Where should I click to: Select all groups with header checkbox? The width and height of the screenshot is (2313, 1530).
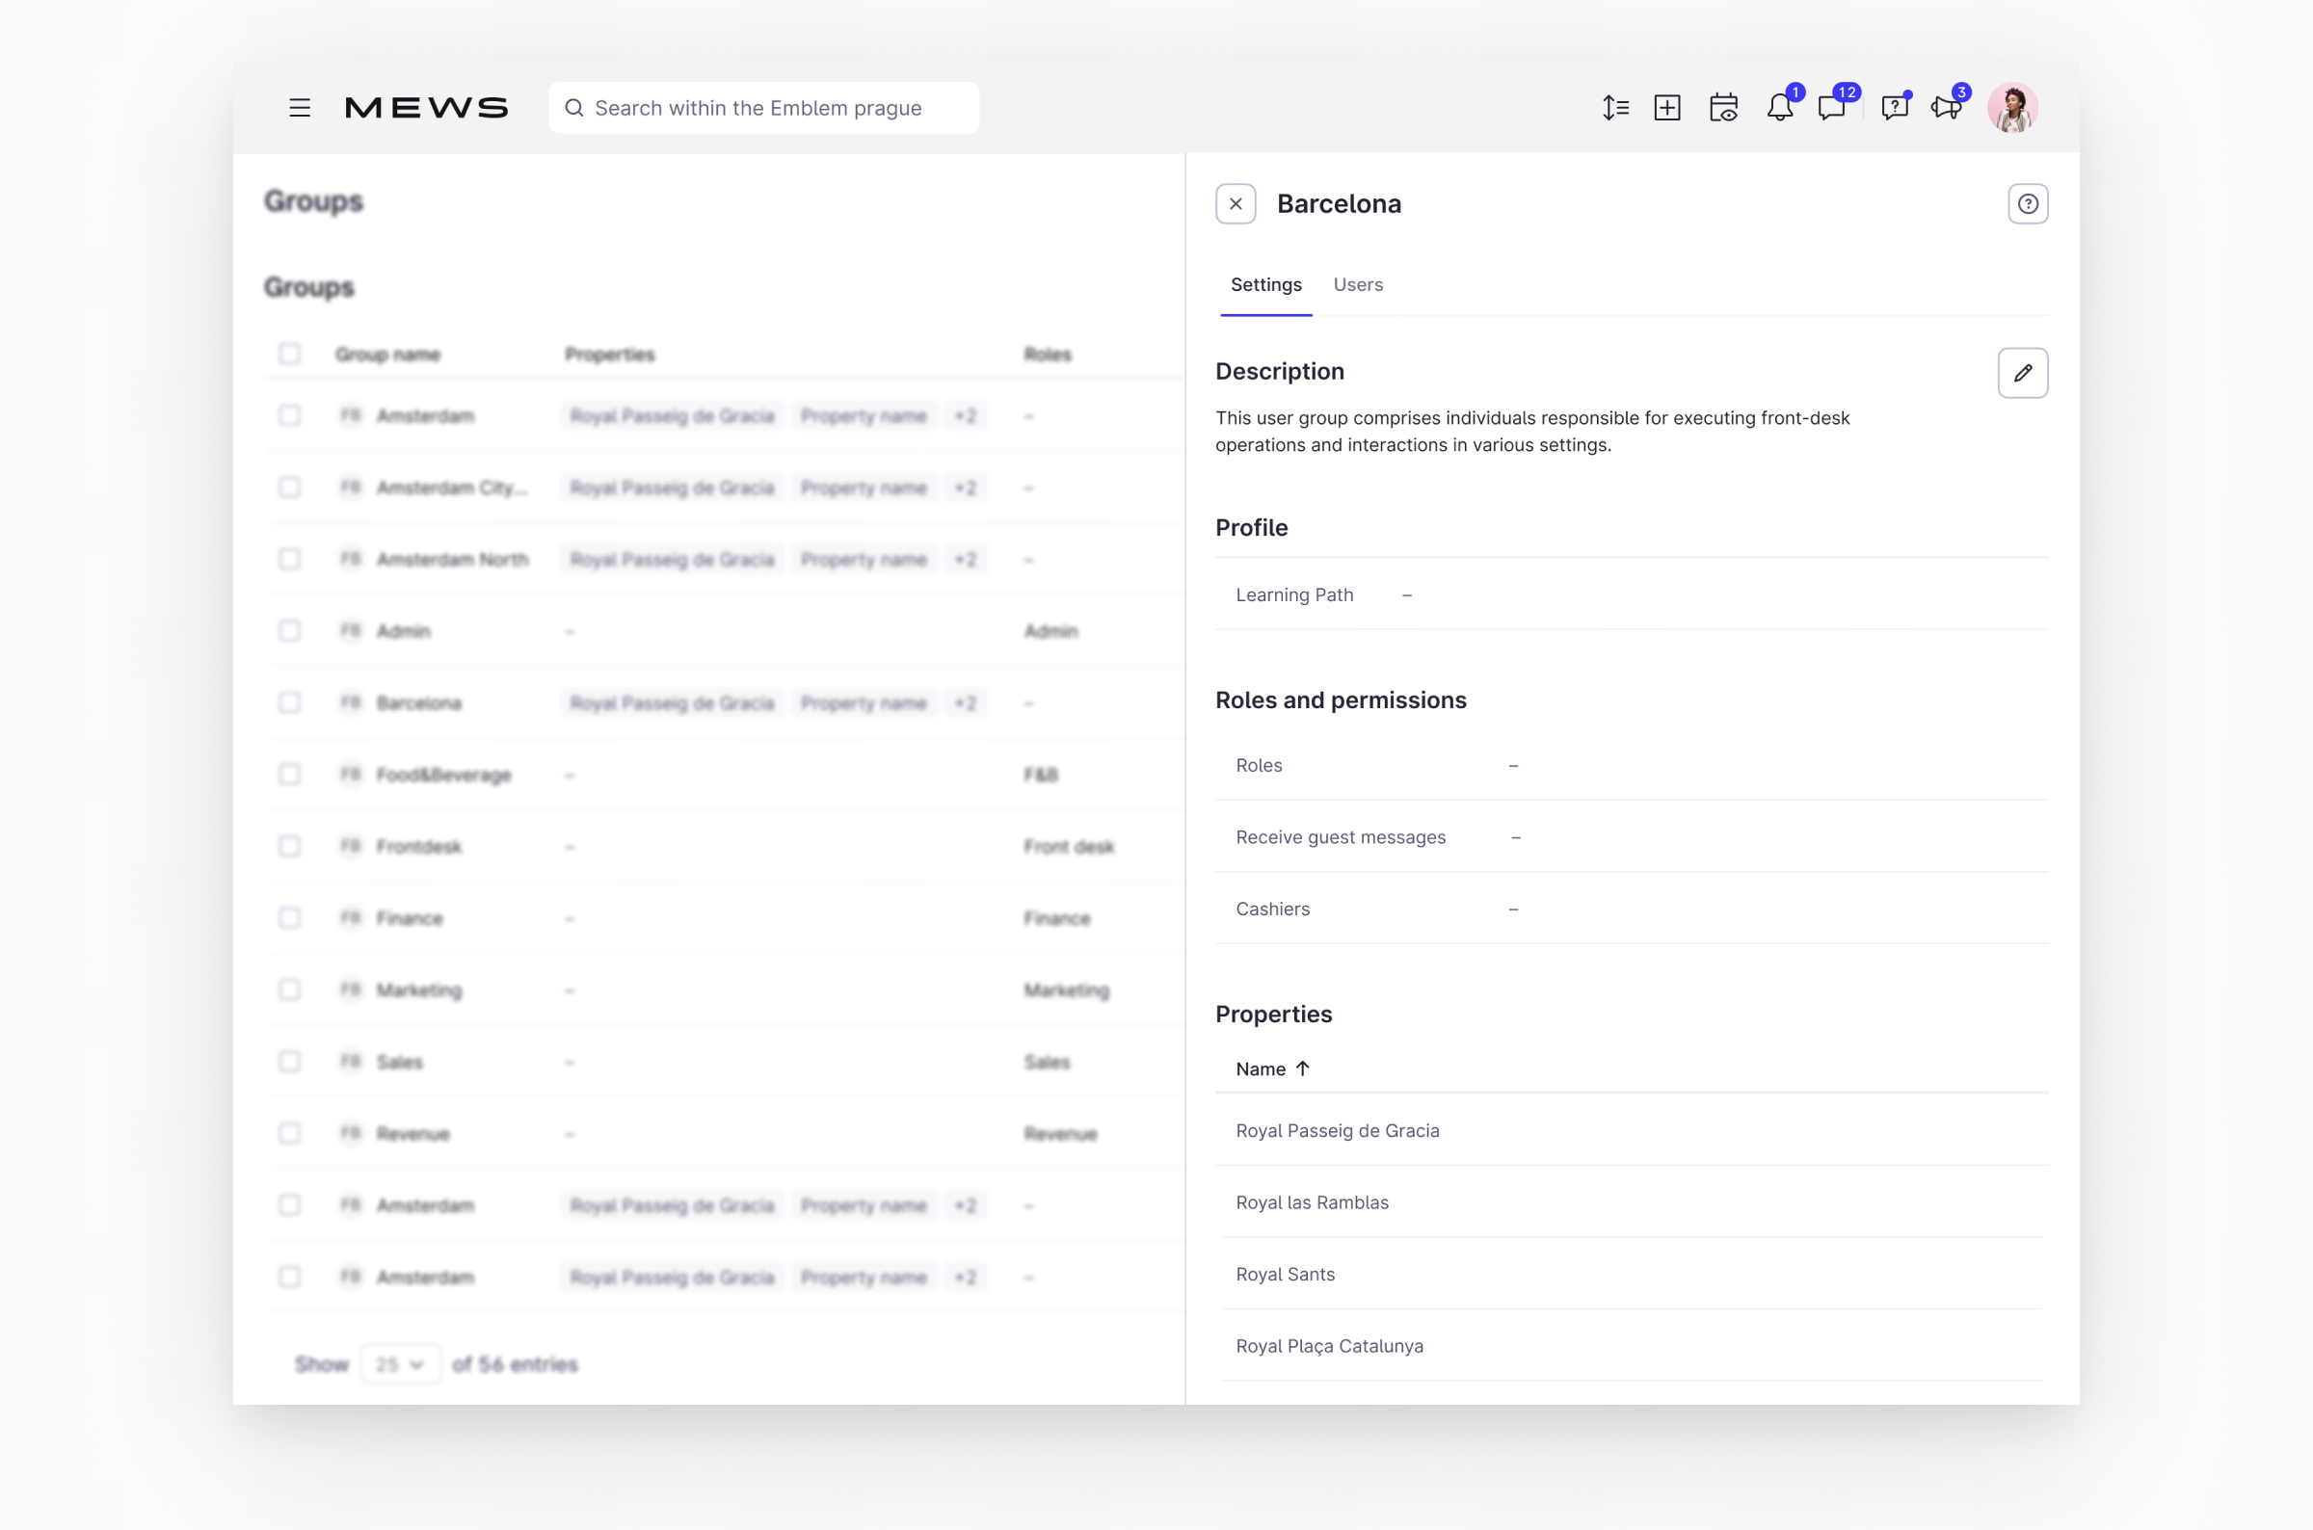point(290,355)
